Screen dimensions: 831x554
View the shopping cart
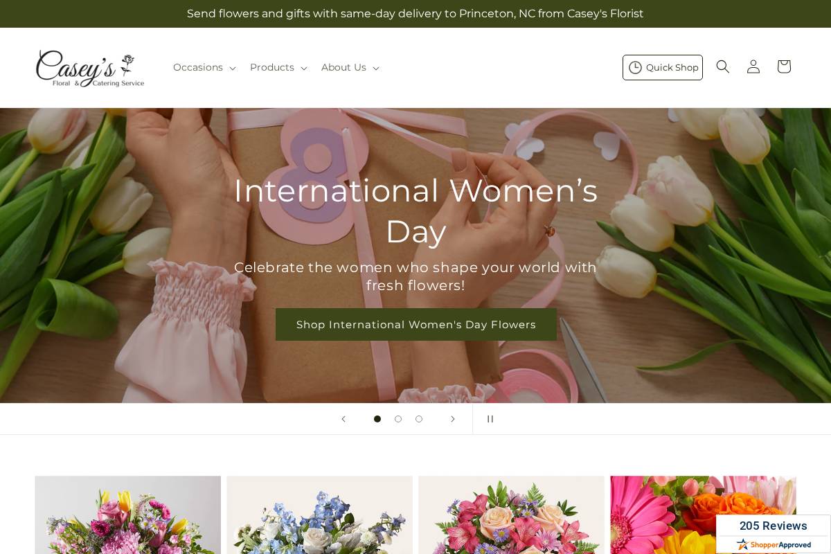tap(783, 66)
